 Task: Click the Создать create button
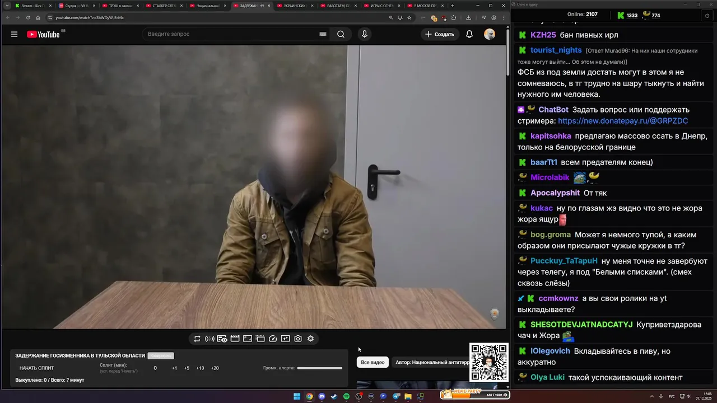click(x=440, y=34)
